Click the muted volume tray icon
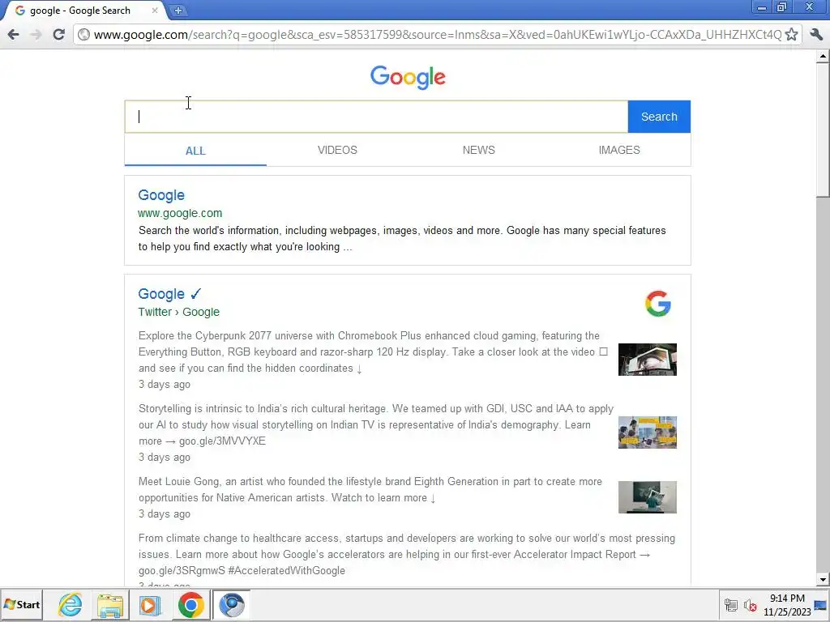830x622 pixels. [750, 605]
